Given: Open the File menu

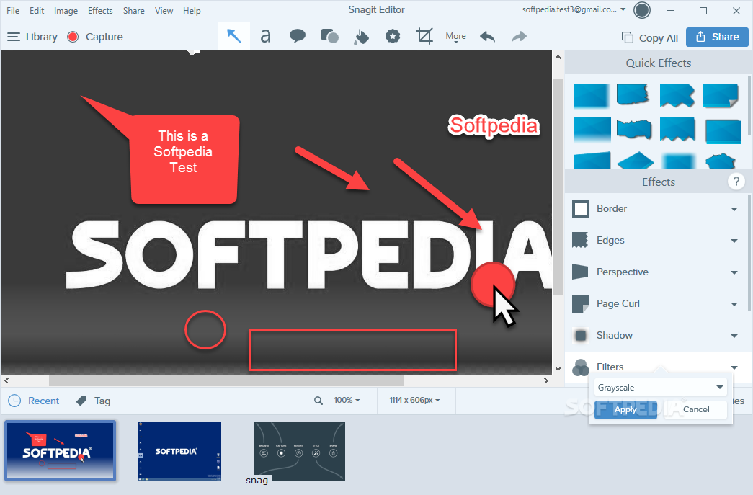Looking at the screenshot, I should tap(13, 11).
